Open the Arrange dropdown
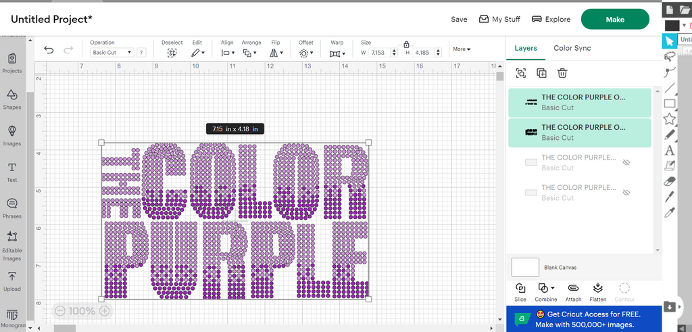Image resolution: width=692 pixels, height=332 pixels. 250,53
